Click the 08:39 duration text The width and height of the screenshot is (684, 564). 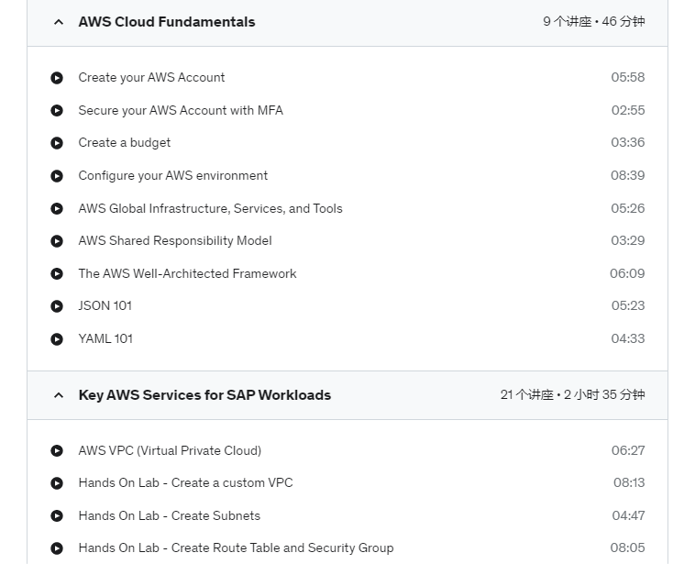point(627,175)
